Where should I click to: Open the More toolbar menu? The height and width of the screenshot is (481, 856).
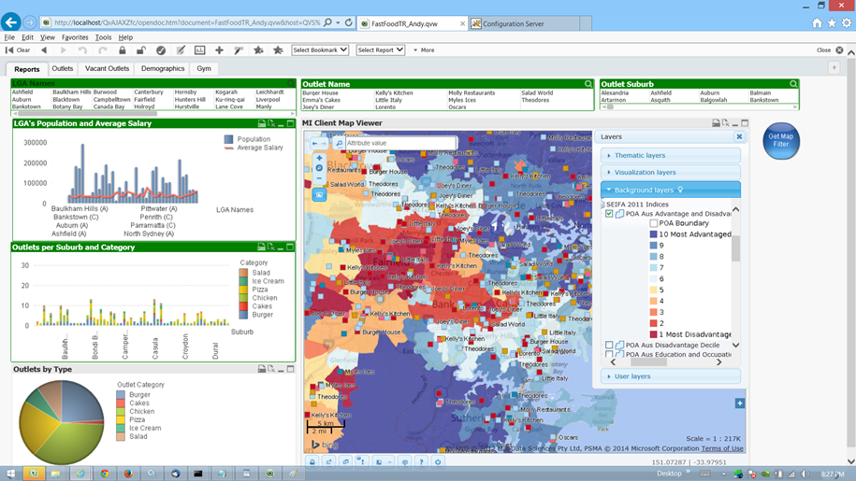424,50
